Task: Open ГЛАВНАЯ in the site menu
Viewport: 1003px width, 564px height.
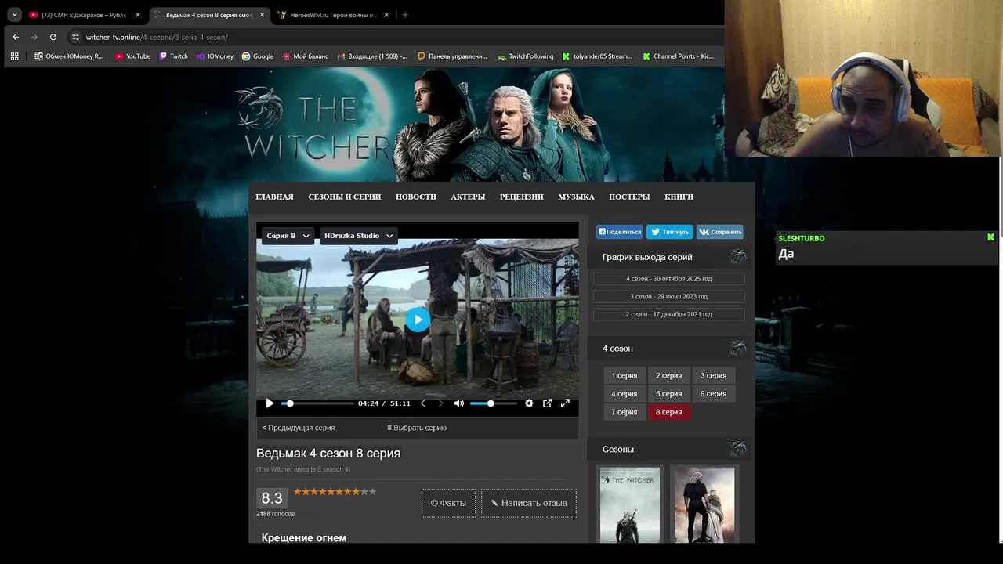Action: click(x=274, y=197)
